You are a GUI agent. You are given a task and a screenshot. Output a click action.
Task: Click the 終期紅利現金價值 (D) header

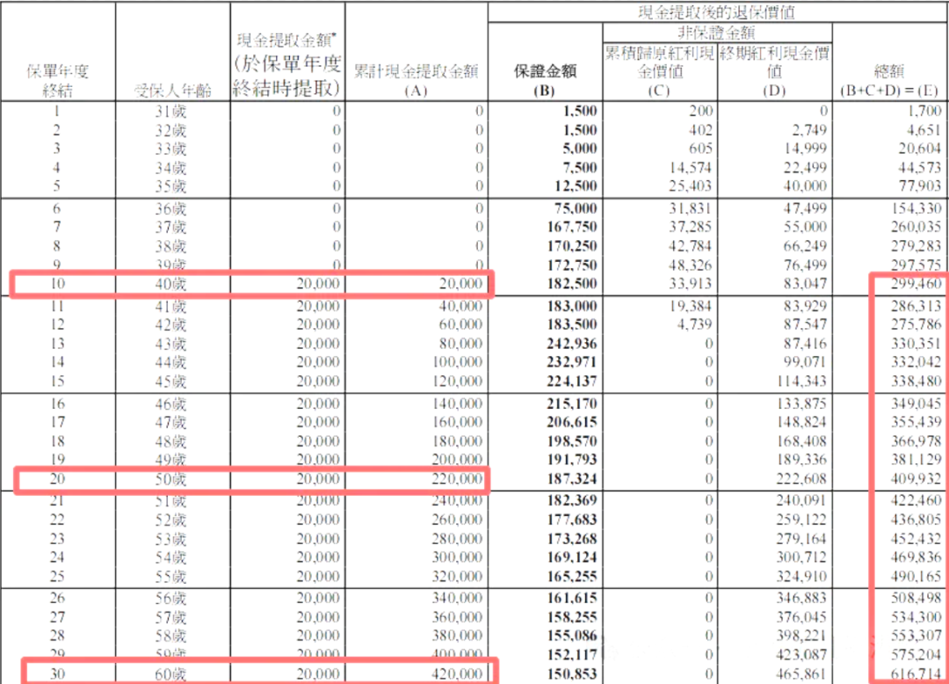click(x=774, y=69)
